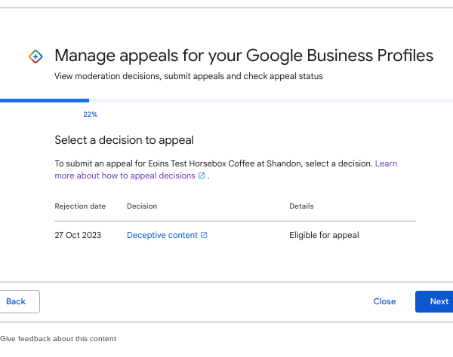Click external-link icon beside Deceptive content
This screenshot has width=453, height=357.
tap(204, 235)
